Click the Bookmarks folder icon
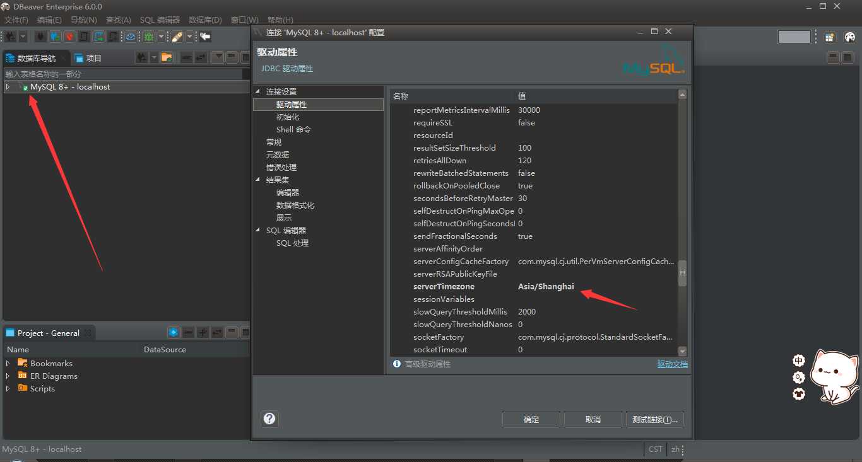Image resolution: width=862 pixels, height=462 pixels. coord(23,362)
